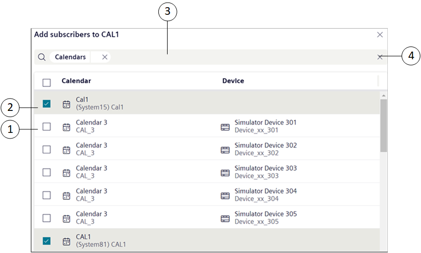Check the box for Simulator Device 301 row
The image size is (421, 253).
(x=46, y=127)
